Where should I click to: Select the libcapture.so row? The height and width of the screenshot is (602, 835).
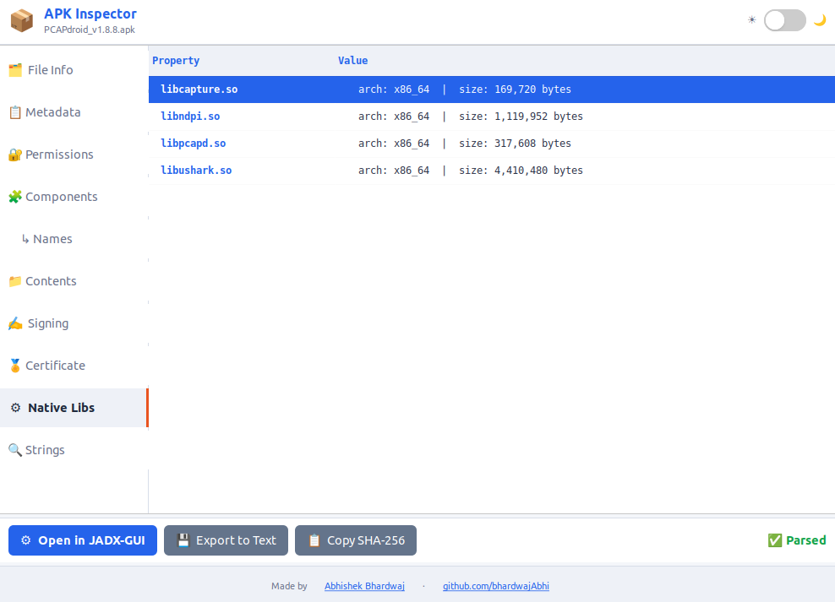point(492,89)
